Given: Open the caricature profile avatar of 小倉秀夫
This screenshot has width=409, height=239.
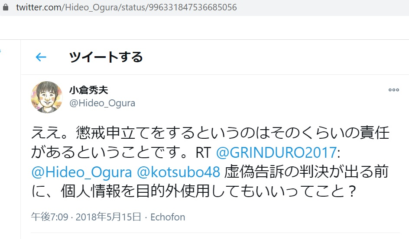Looking at the screenshot, I should [47, 97].
